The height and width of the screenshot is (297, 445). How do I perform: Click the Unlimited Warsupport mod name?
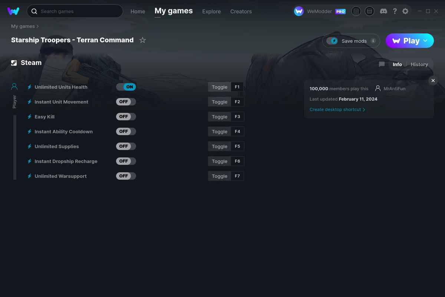point(60,176)
